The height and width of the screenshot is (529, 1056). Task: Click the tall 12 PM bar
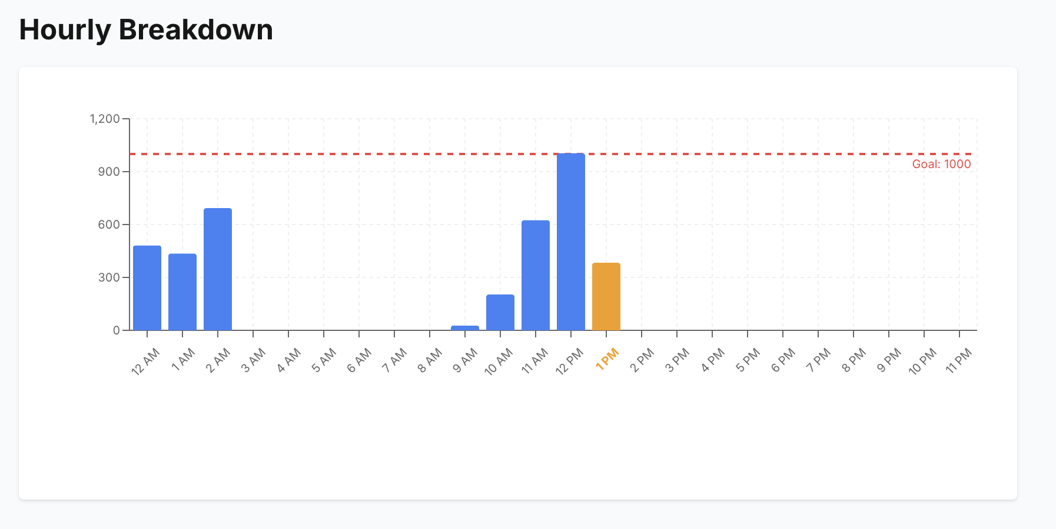click(x=571, y=242)
